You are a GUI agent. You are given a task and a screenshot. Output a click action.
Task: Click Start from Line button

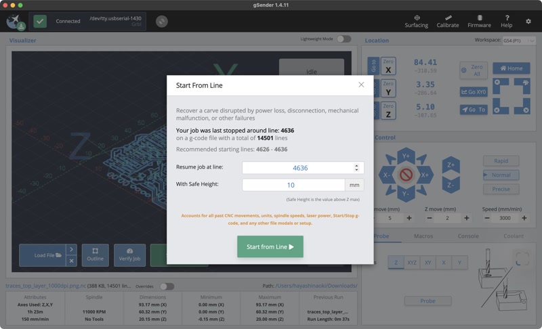point(270,246)
